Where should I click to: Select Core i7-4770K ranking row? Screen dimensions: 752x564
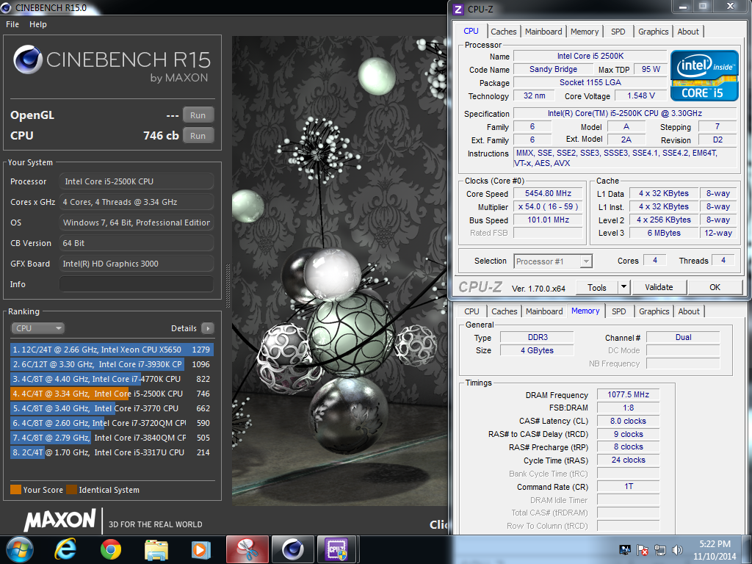(112, 380)
